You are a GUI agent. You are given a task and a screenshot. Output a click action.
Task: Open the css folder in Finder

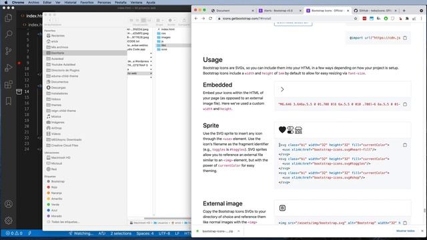tap(163, 33)
